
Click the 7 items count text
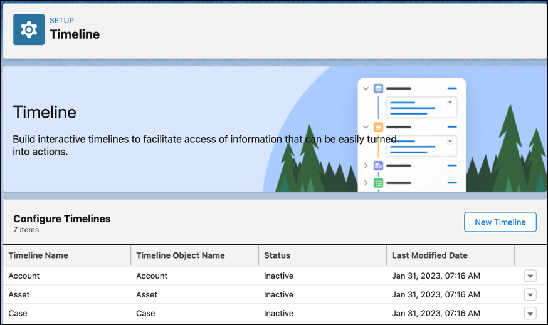tap(26, 230)
